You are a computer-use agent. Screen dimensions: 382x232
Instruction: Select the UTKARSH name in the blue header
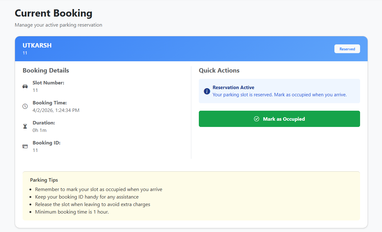37,45
